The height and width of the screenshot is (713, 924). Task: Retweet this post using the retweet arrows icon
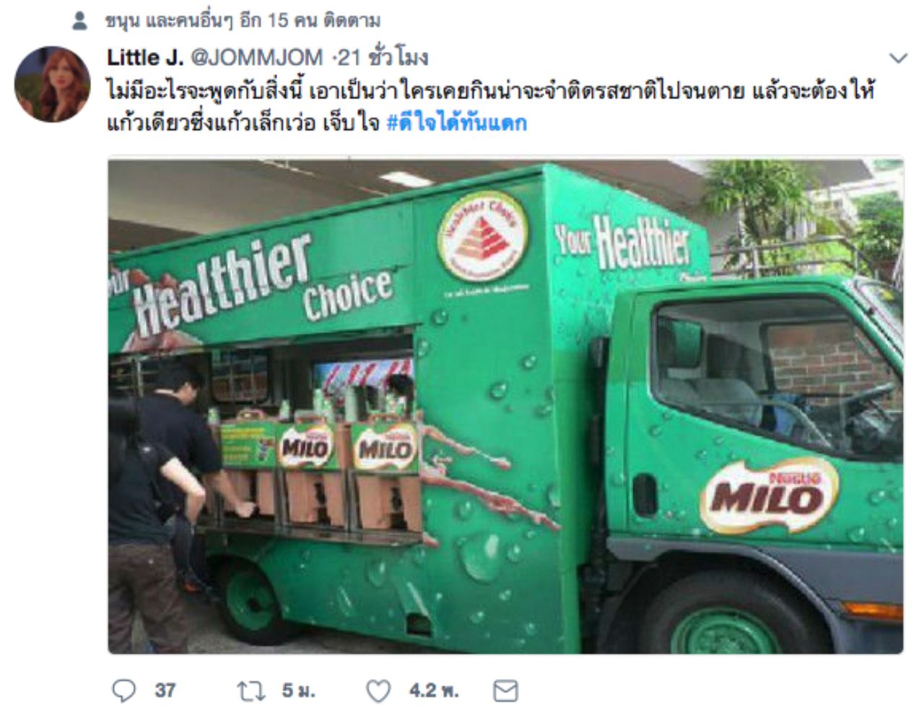251,691
